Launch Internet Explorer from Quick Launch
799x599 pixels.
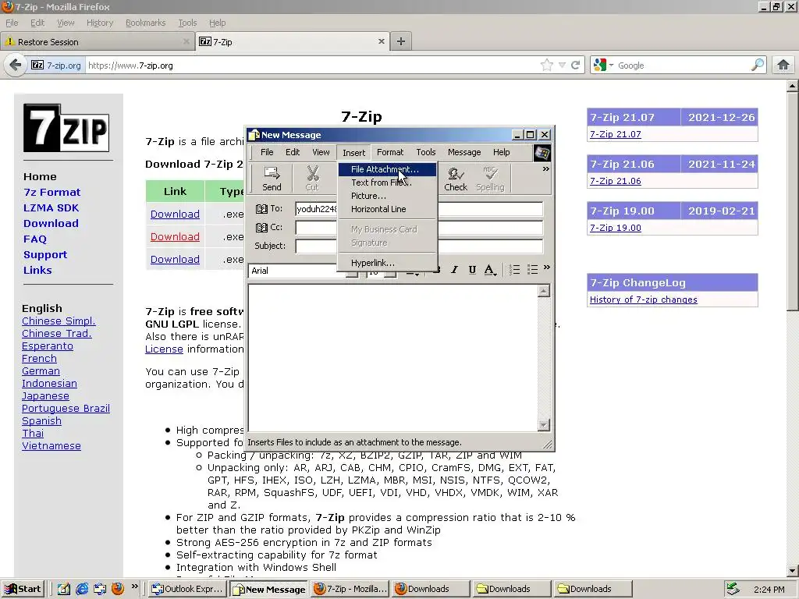click(x=82, y=589)
